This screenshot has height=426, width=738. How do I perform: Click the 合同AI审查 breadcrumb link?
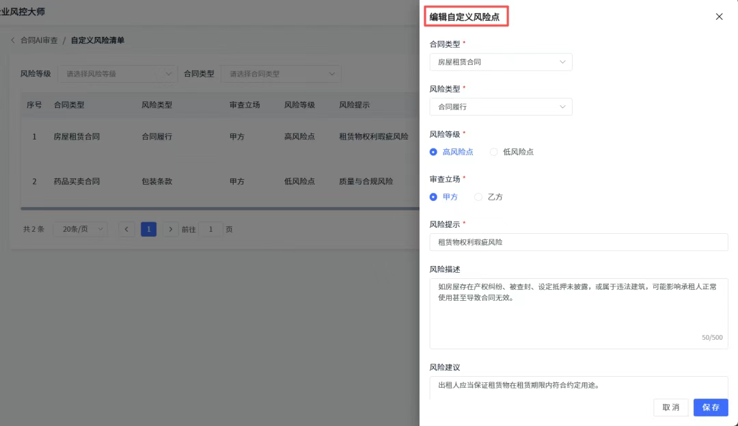[x=39, y=40]
